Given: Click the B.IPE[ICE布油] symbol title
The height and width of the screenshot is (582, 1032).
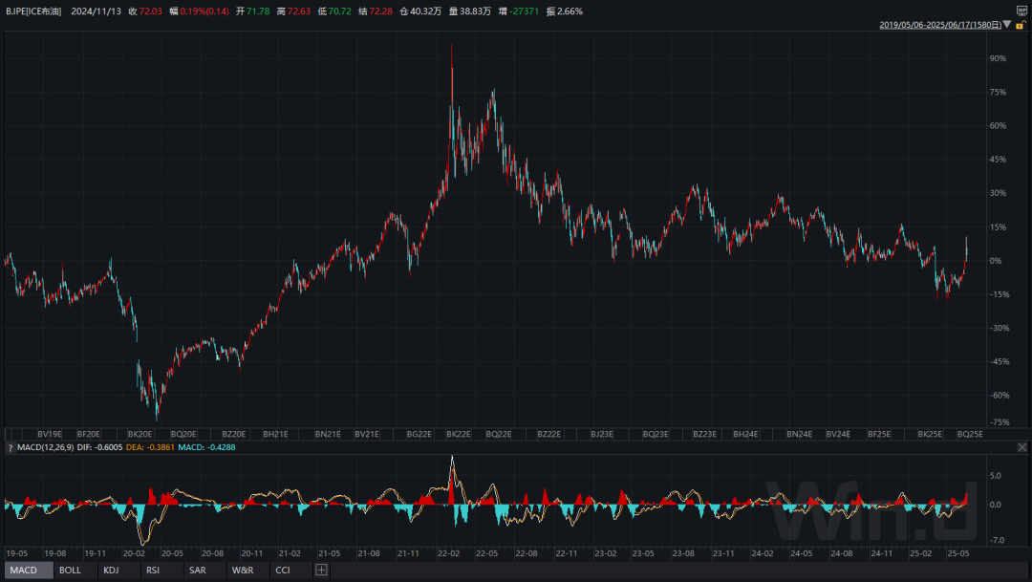Looking at the screenshot, I should coord(33,11).
